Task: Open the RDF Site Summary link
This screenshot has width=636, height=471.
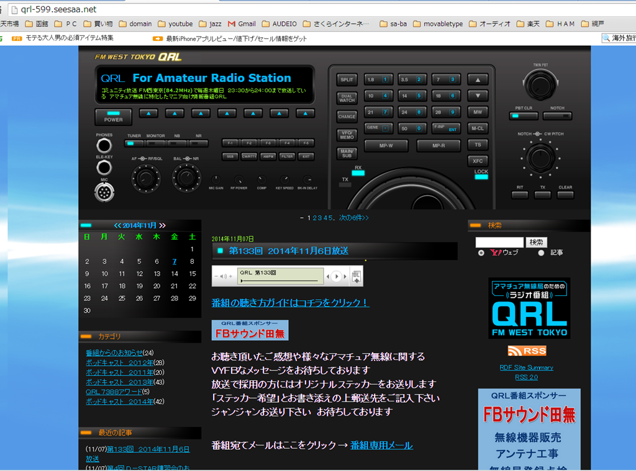Action: (x=527, y=367)
